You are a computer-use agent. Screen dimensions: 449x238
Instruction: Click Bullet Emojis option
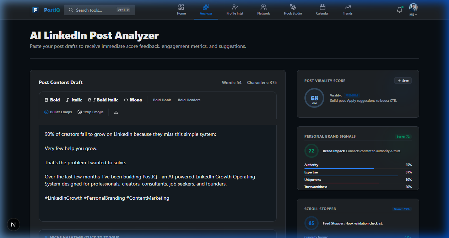point(58,112)
